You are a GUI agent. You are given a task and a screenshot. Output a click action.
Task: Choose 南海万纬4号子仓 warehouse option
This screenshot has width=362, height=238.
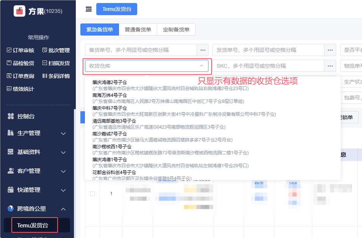click(168, 98)
